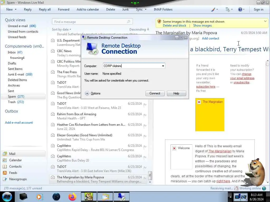
Task: Click the clock in the taskbar
Action: pyautogui.click(x=257, y=197)
